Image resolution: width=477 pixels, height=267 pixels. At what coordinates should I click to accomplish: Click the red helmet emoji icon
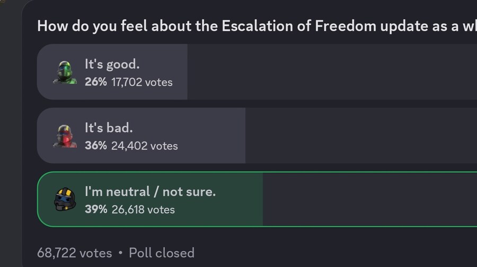tap(65, 136)
